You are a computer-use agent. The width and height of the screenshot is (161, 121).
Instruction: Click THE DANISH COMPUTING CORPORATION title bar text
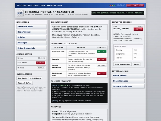(x=39, y=5)
